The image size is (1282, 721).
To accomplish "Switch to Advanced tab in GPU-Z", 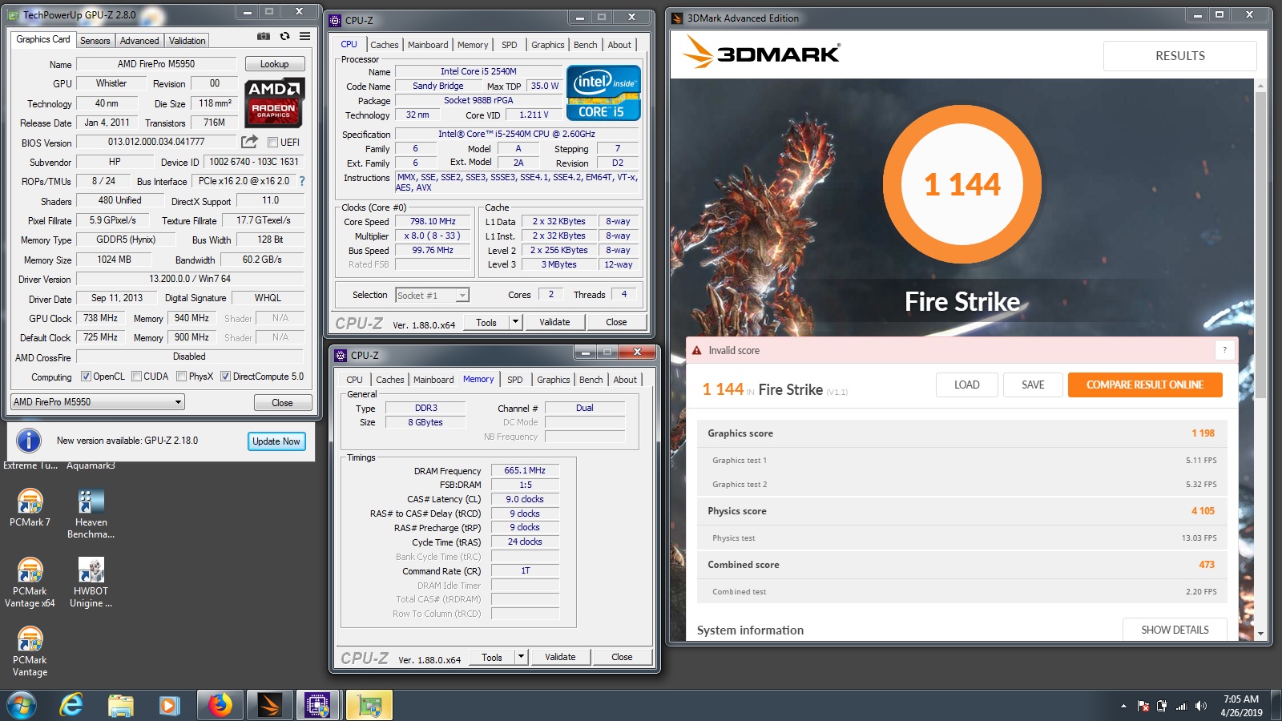I will click(x=139, y=41).
